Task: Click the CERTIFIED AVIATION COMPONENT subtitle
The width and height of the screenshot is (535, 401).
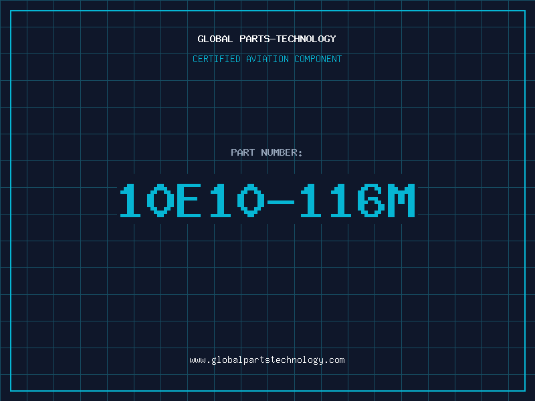Action: [x=267, y=59]
